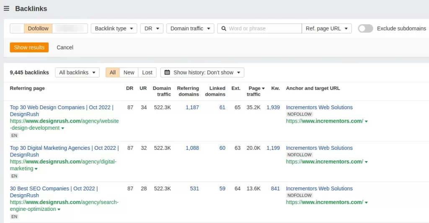
Task: Open Show history: Don't show dropdown
Action: click(x=202, y=72)
